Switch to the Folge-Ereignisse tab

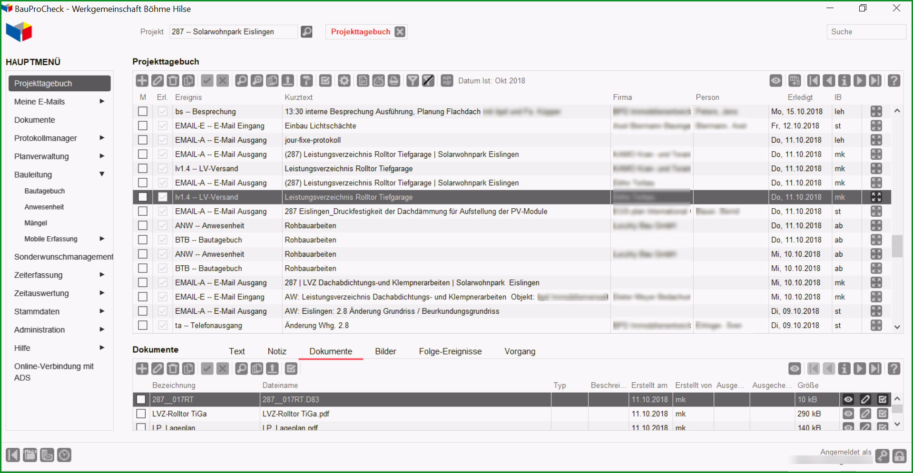coord(450,351)
